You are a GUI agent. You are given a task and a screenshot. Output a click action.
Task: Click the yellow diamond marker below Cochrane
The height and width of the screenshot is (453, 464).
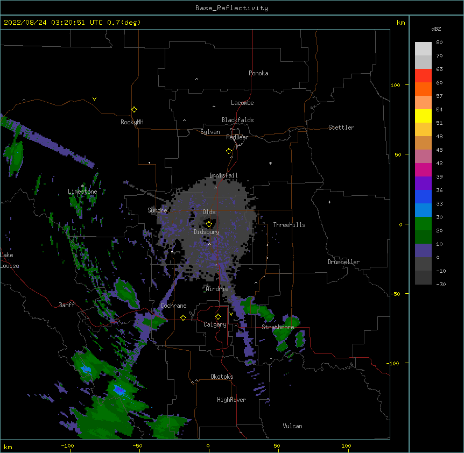tap(183, 317)
